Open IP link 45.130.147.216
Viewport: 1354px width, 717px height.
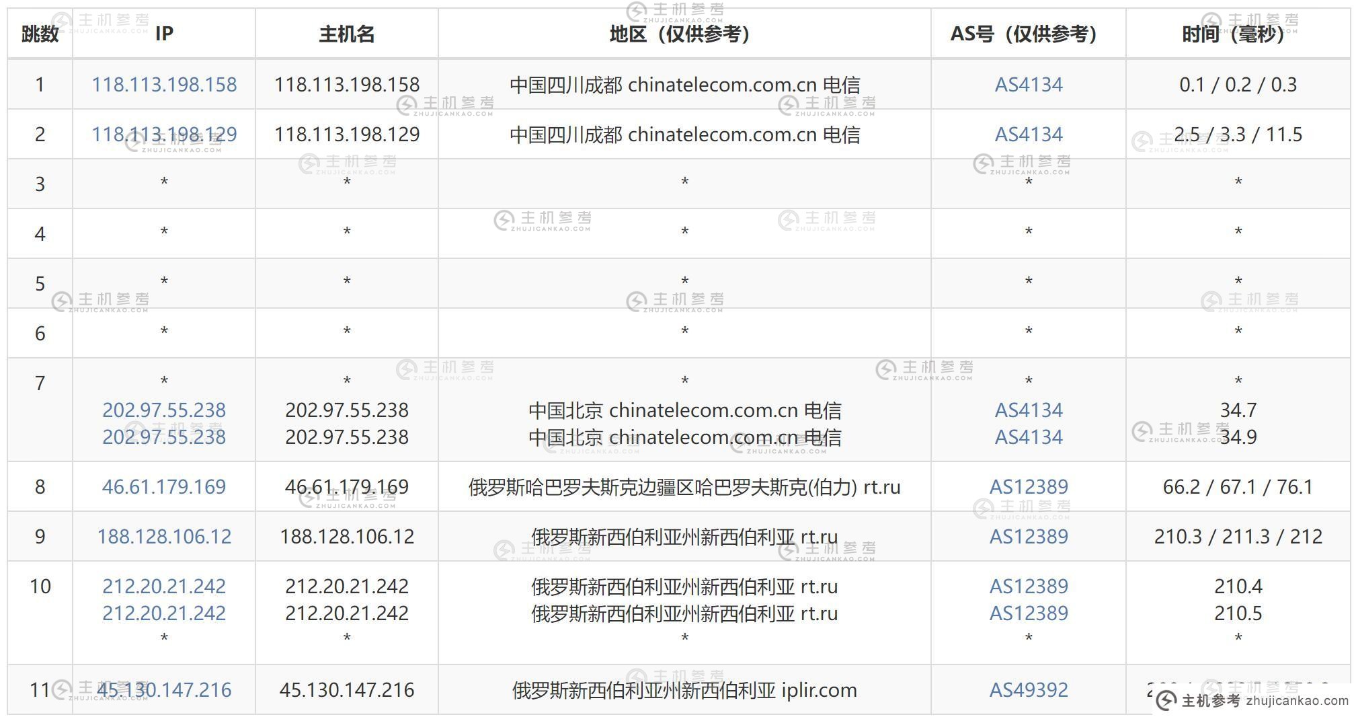coord(164,690)
